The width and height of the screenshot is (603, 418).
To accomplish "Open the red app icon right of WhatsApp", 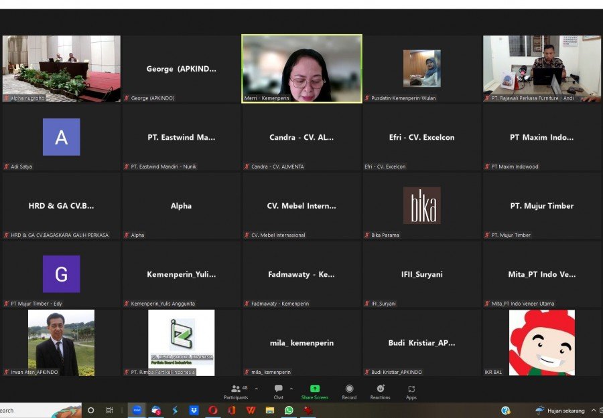I will click(x=308, y=411).
